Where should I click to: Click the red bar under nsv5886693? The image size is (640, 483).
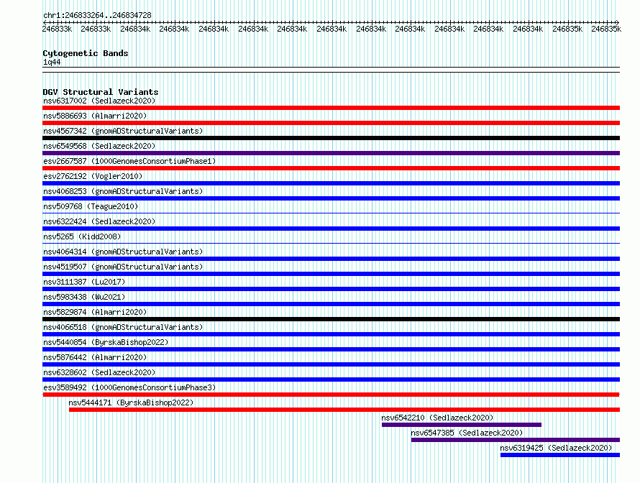click(x=331, y=123)
